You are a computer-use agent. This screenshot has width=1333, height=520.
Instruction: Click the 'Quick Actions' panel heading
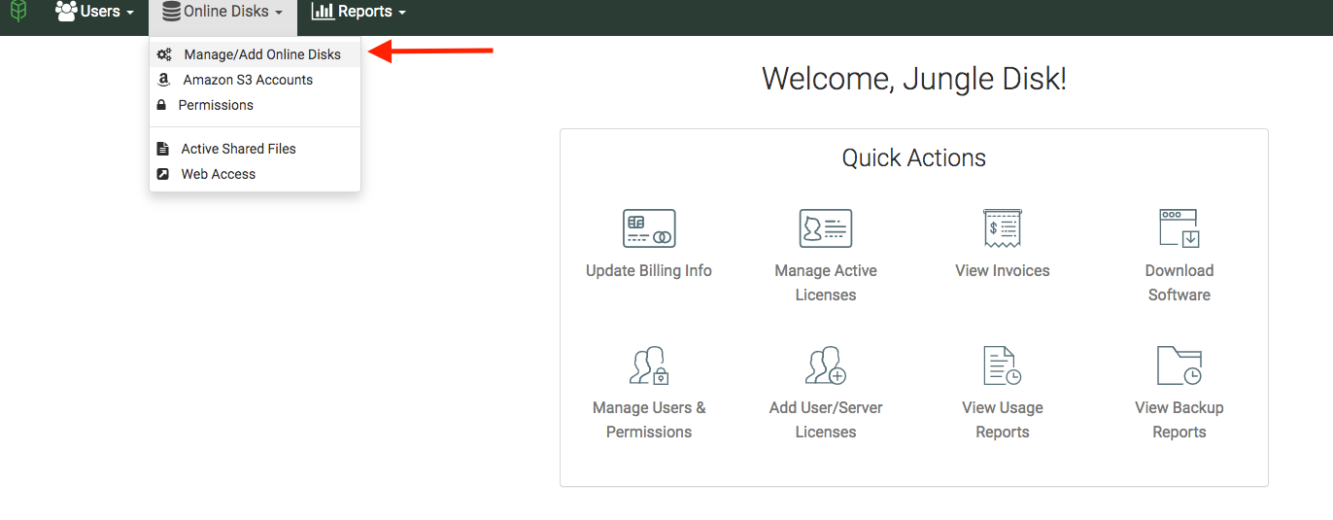pyautogui.click(x=914, y=158)
